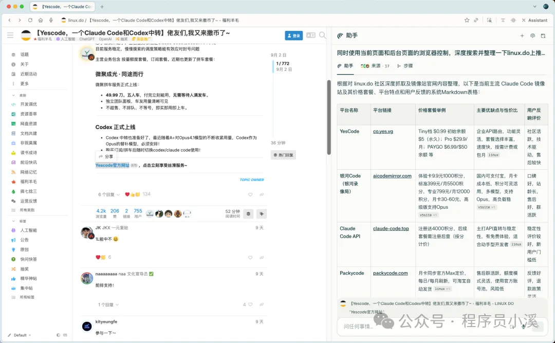Open the packycode.com link
The width and height of the screenshot is (555, 343).
390,273
